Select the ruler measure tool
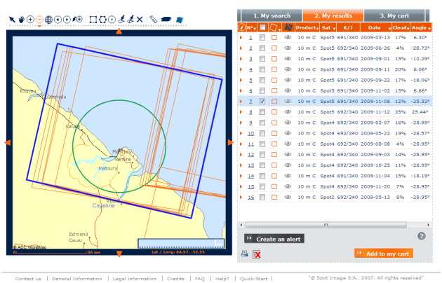 [x=153, y=20]
